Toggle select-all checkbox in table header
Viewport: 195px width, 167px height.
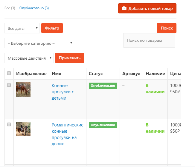[9, 73]
